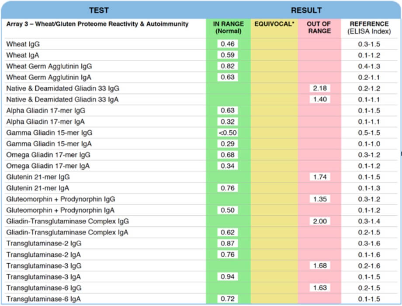Select the <0.50 Gamma Gliadin value
The image size is (402, 306).
[x=227, y=133]
